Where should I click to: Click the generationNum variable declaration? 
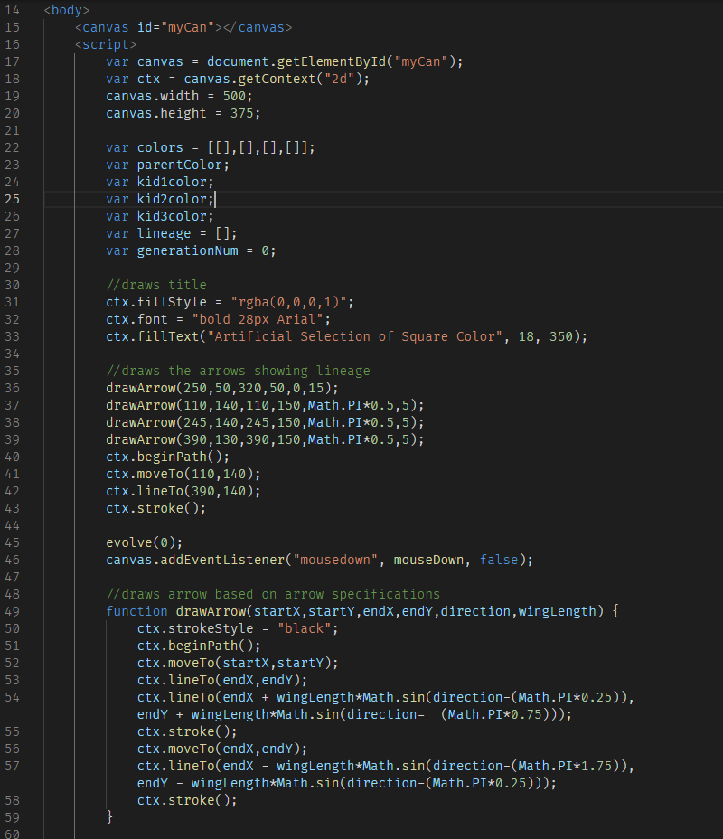coord(191,250)
